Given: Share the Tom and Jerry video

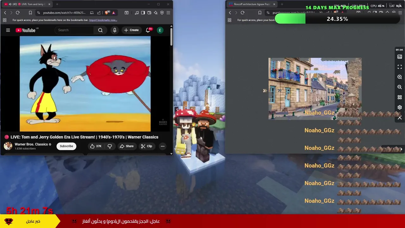Looking at the screenshot, I should (x=127, y=146).
